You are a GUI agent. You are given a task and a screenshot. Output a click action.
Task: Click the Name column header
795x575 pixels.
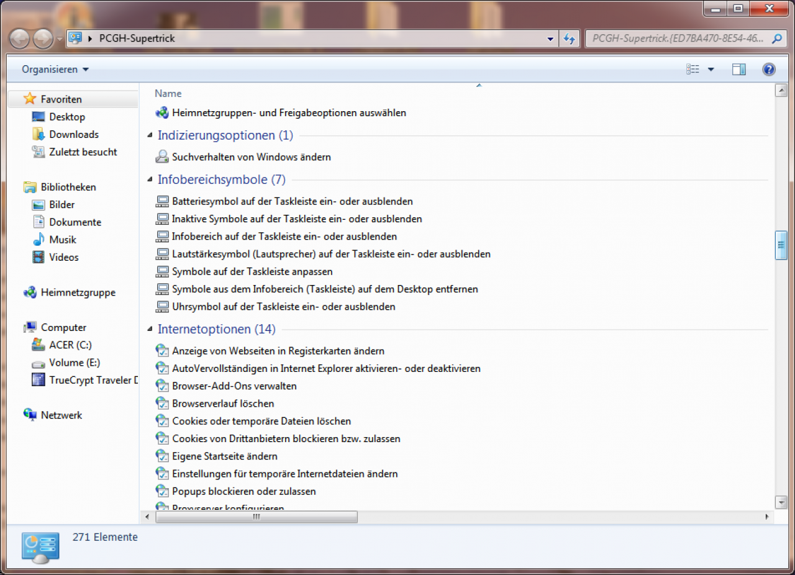click(x=168, y=93)
